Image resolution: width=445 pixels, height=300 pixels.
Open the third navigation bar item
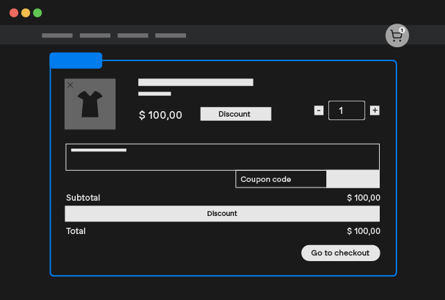(133, 35)
